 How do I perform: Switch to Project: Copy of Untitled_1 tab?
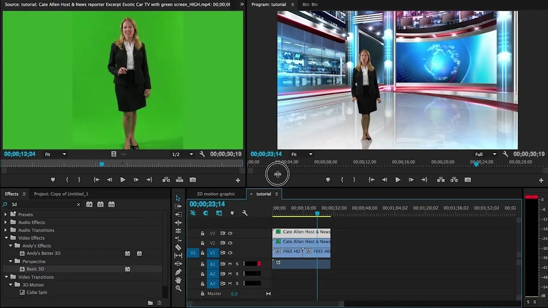pos(61,194)
